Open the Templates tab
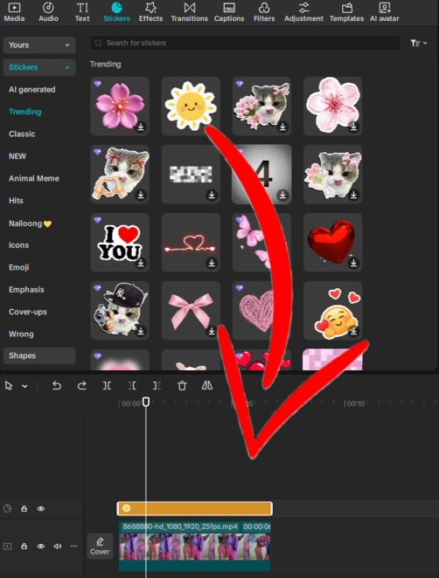 click(346, 12)
